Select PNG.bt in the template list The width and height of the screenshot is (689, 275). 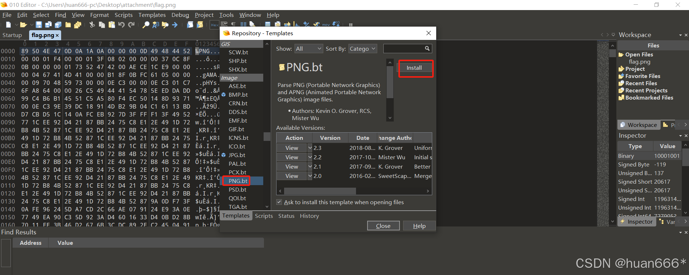pos(238,181)
